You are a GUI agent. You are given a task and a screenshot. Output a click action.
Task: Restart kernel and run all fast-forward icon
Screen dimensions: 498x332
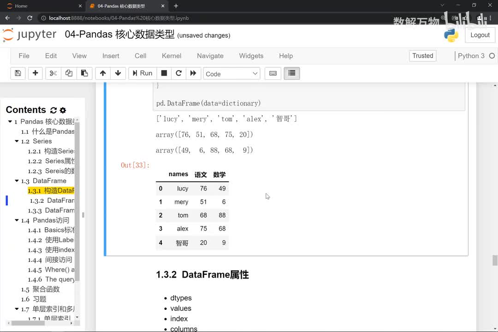pyautogui.click(x=193, y=73)
